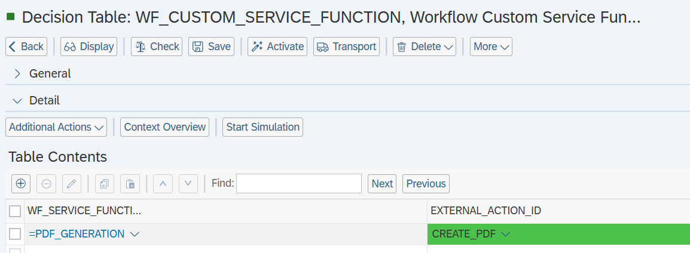The image size is (690, 253).
Task: Click the green CREATE_PDF cell
Action: coord(558,234)
